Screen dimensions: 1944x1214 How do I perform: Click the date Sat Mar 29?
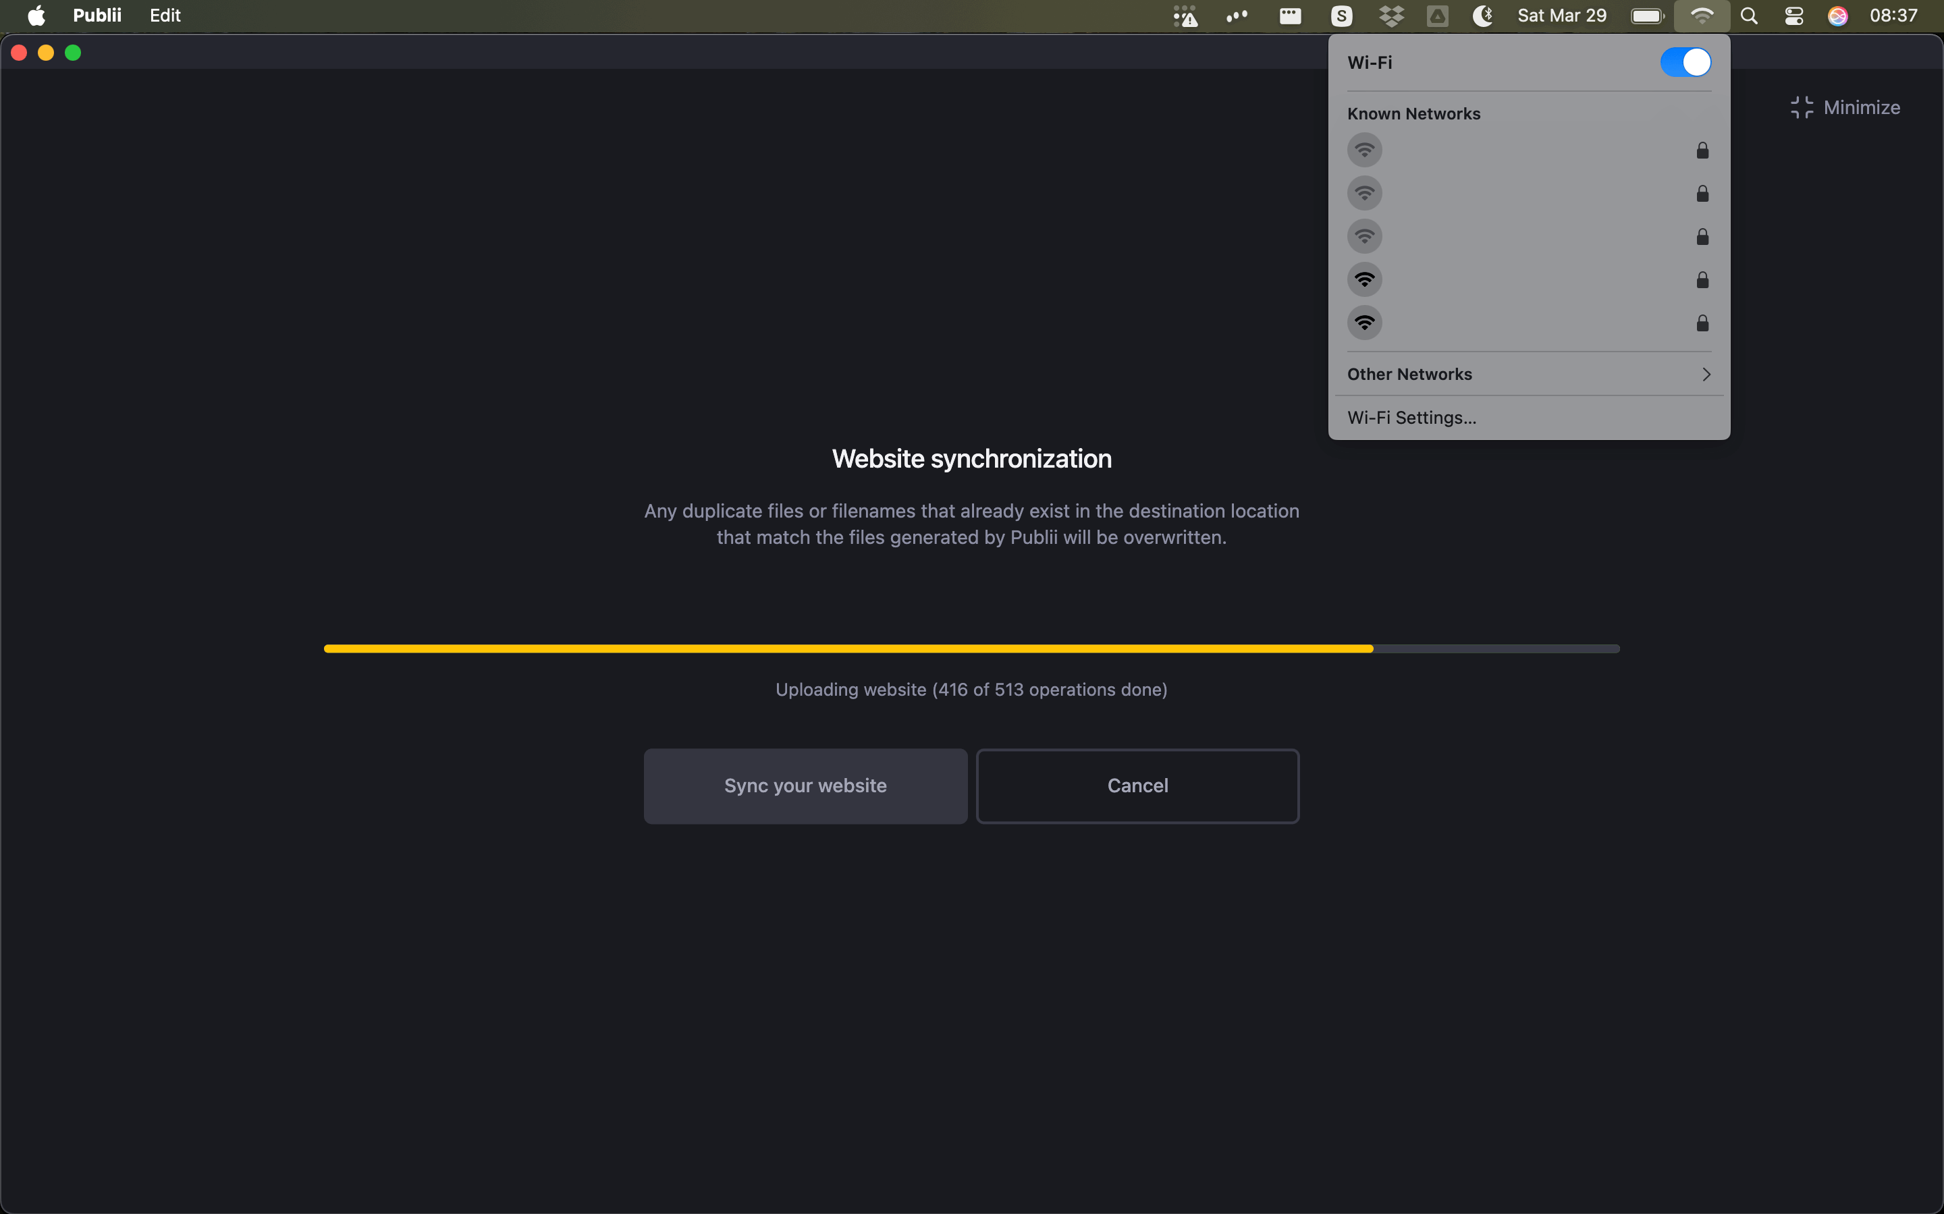pos(1562,16)
